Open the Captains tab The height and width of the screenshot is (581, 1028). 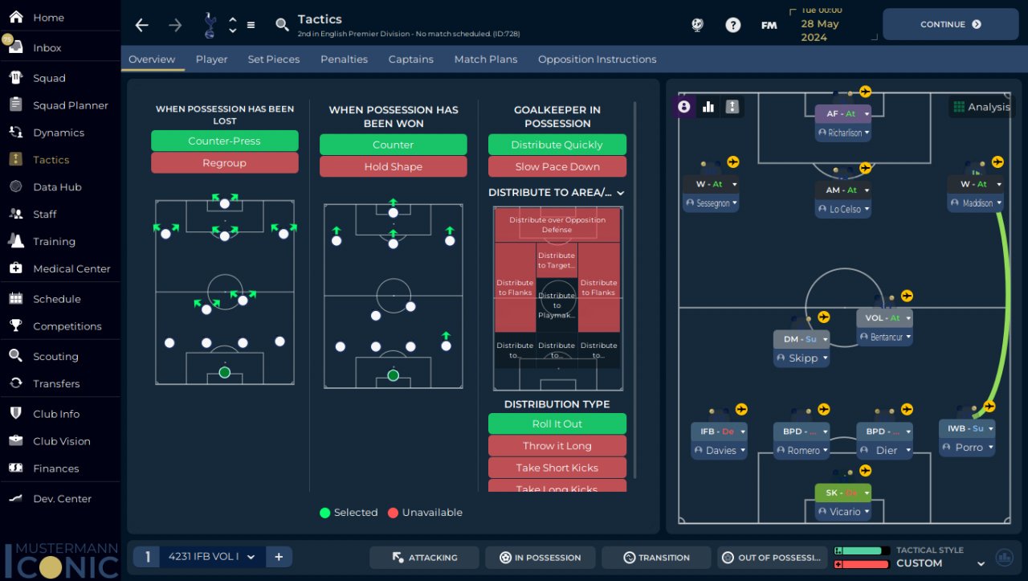411,59
